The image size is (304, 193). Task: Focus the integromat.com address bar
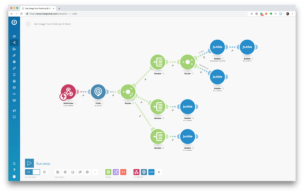(137, 14)
